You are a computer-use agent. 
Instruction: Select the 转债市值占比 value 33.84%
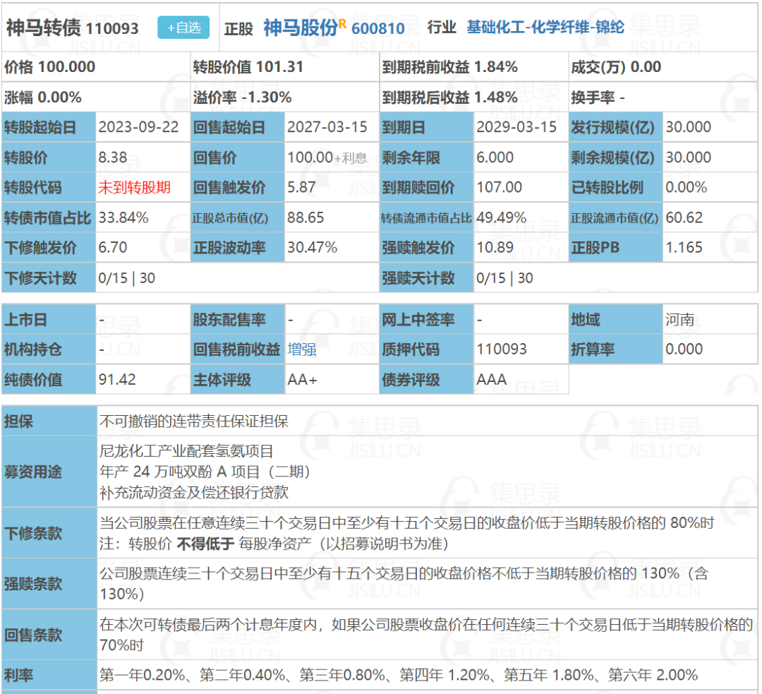click(123, 217)
